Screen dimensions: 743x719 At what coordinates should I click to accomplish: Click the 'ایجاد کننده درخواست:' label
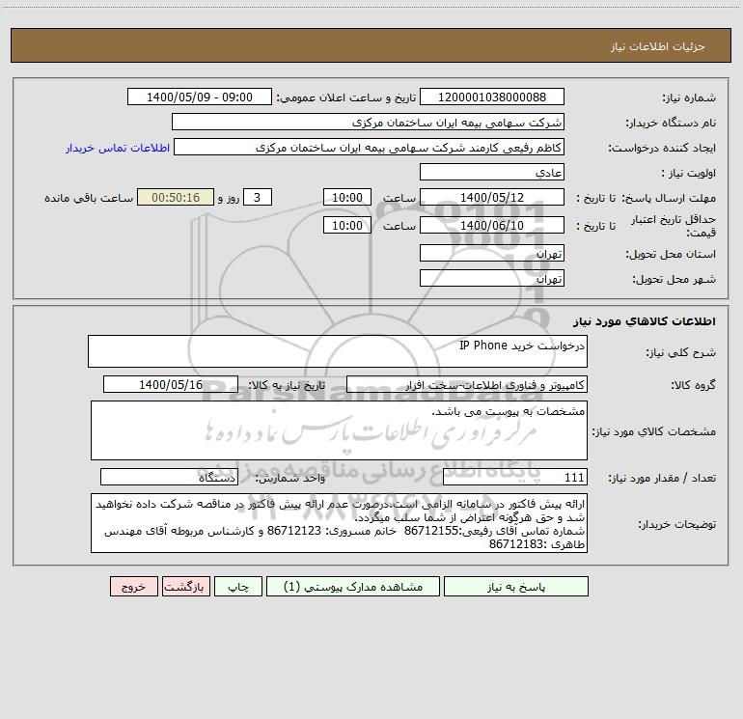(x=662, y=149)
